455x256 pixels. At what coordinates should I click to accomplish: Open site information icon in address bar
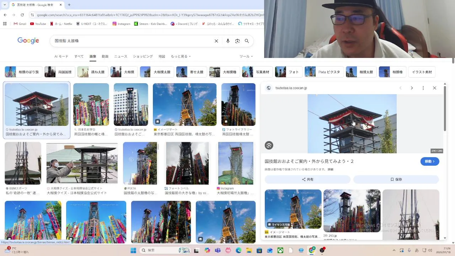click(32, 15)
